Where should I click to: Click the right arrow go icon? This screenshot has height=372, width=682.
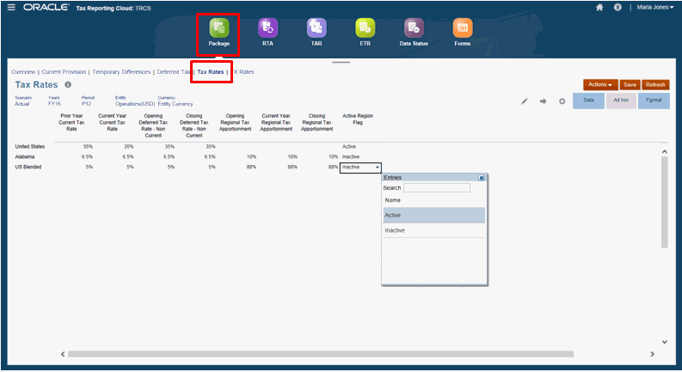click(x=544, y=101)
